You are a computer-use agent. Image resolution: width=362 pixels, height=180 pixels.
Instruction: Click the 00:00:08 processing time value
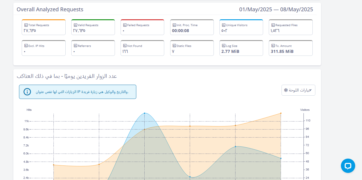tap(181, 31)
